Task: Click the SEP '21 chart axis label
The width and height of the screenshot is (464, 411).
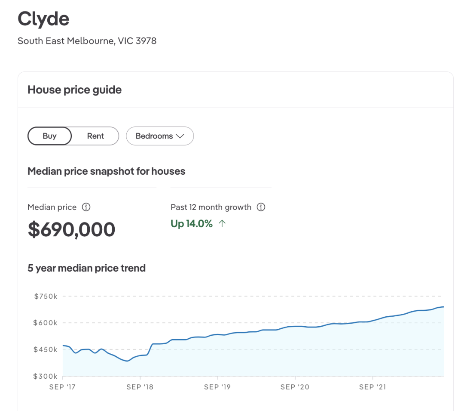Action: [x=372, y=387]
